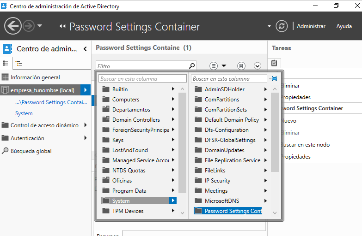
Task: Open the Administrar menu
Action: coord(311,26)
